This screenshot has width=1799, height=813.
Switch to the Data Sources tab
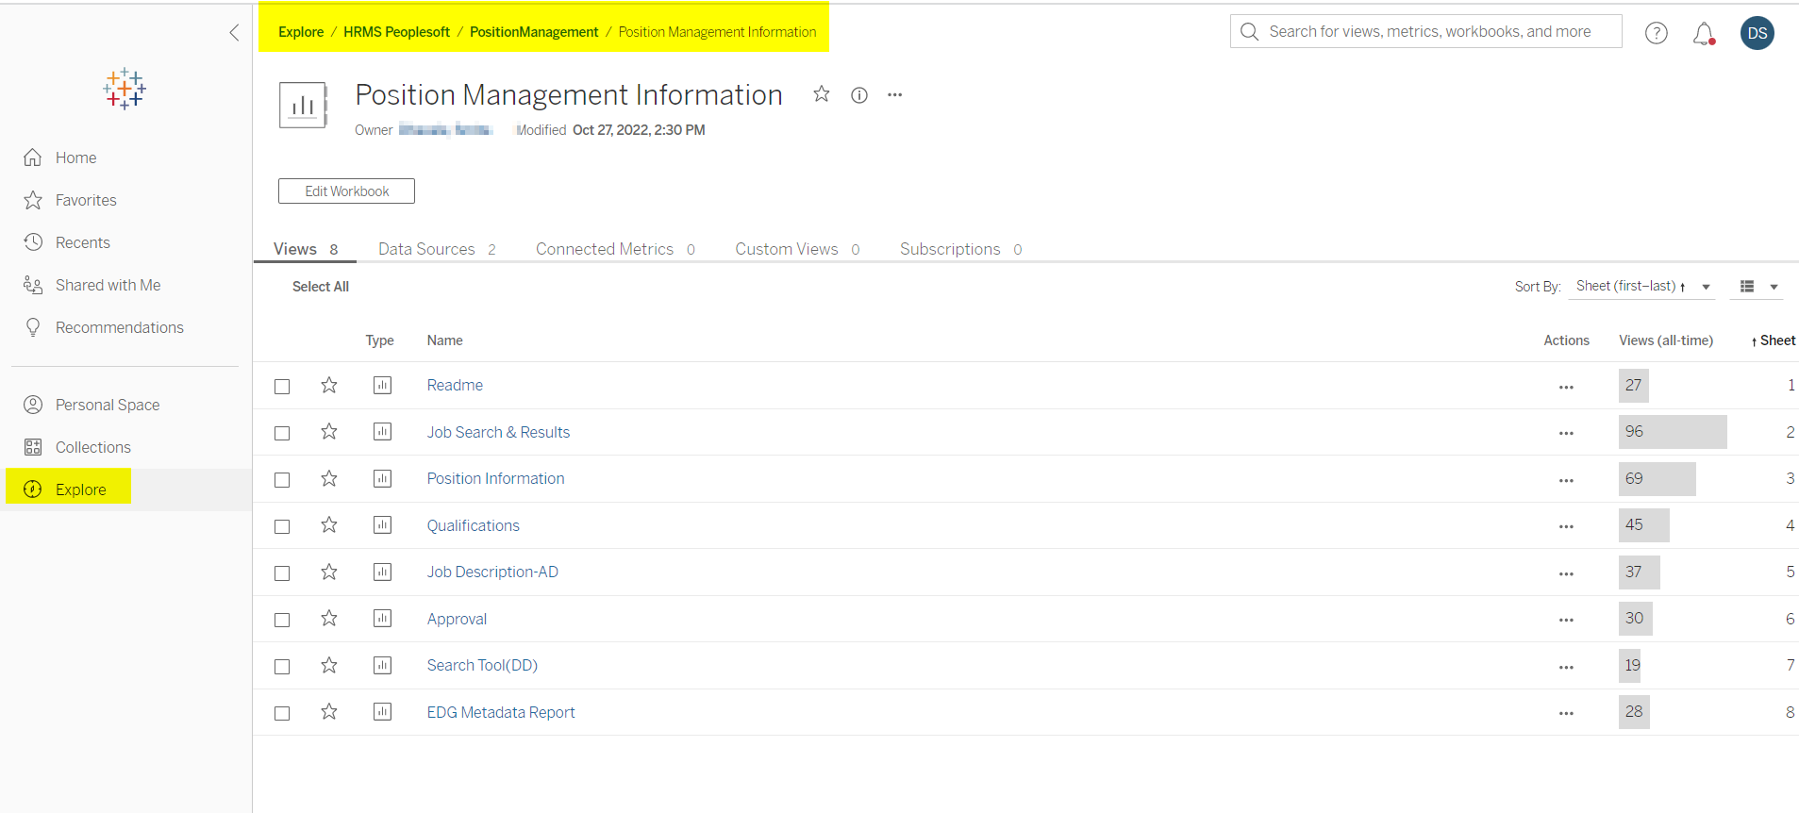(436, 249)
